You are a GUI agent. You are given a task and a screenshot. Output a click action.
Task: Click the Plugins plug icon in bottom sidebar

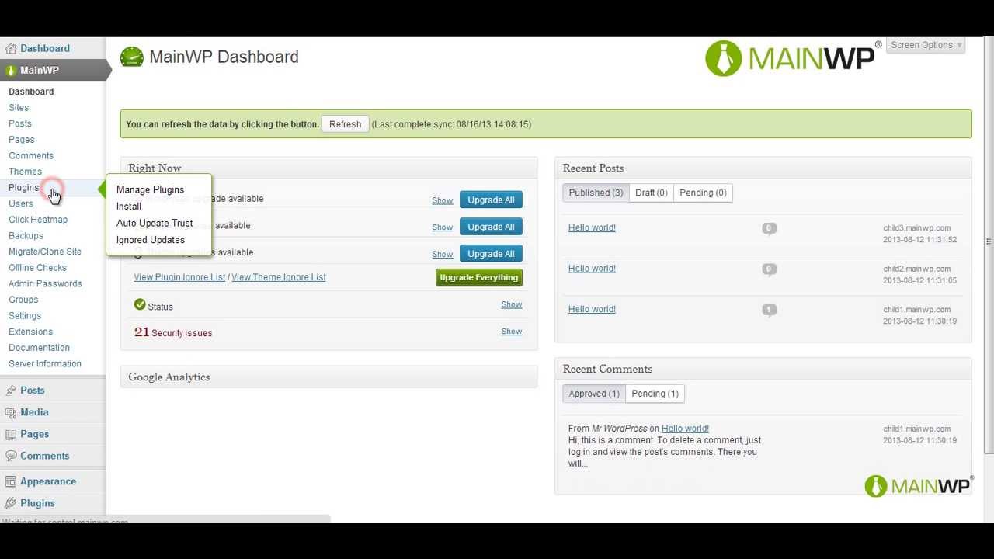(11, 503)
